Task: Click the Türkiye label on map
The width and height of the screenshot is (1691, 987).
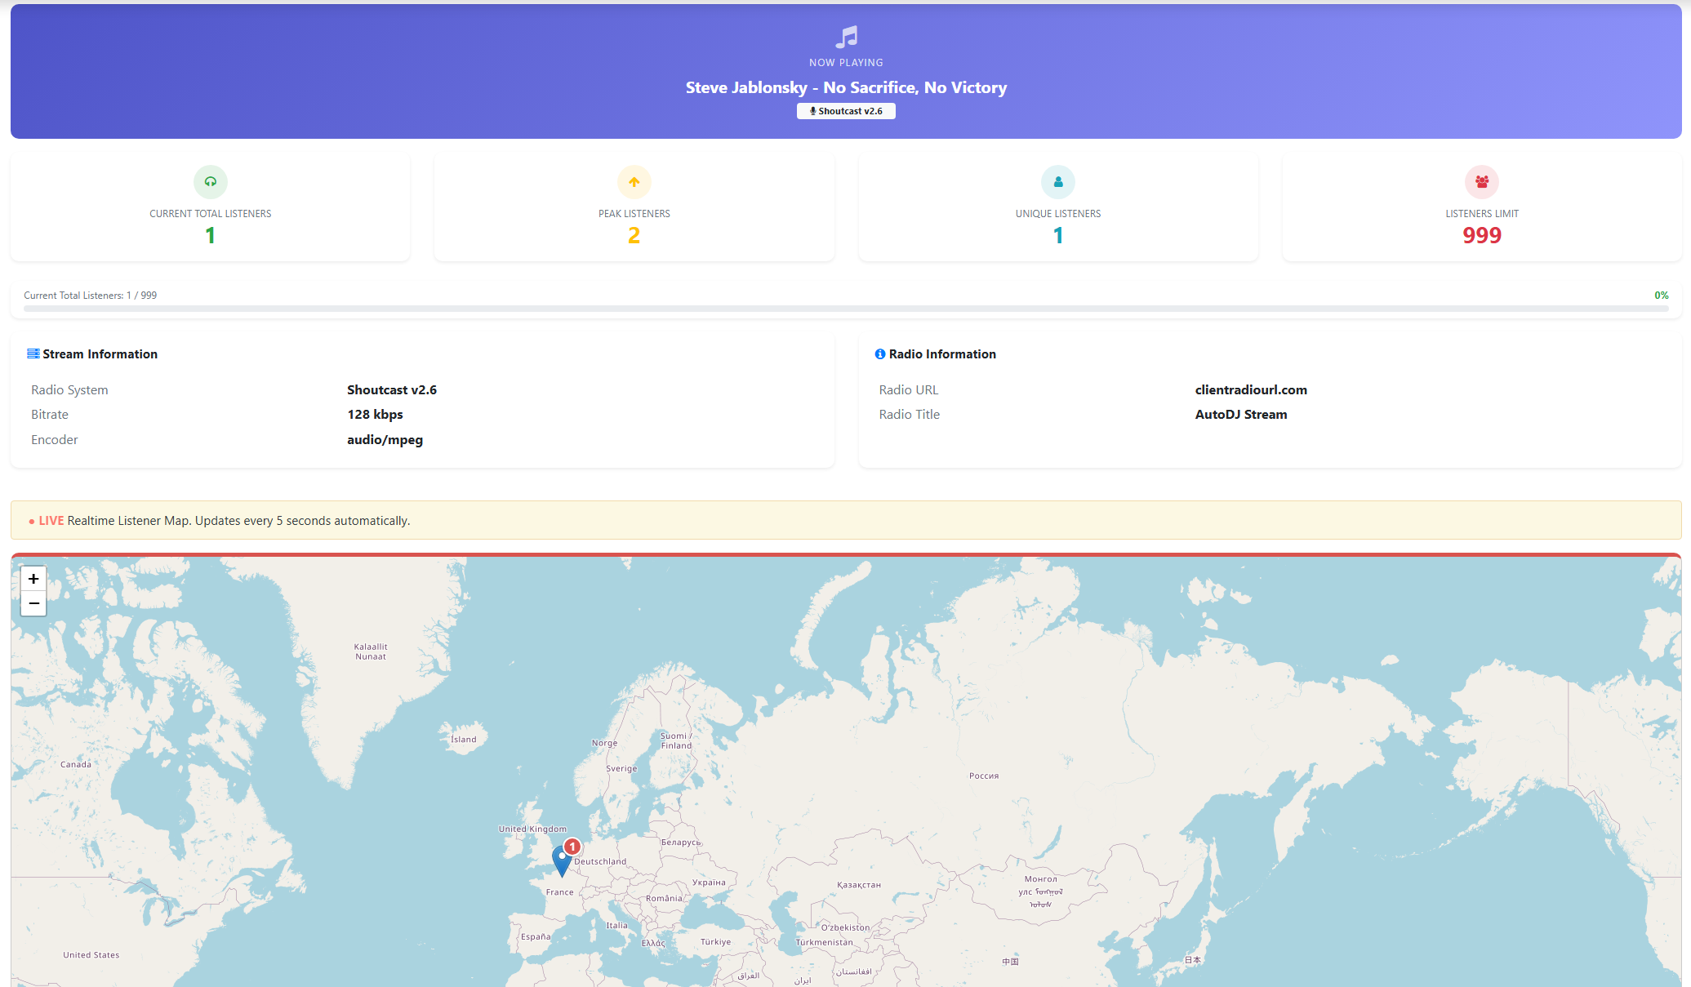Action: [716, 942]
